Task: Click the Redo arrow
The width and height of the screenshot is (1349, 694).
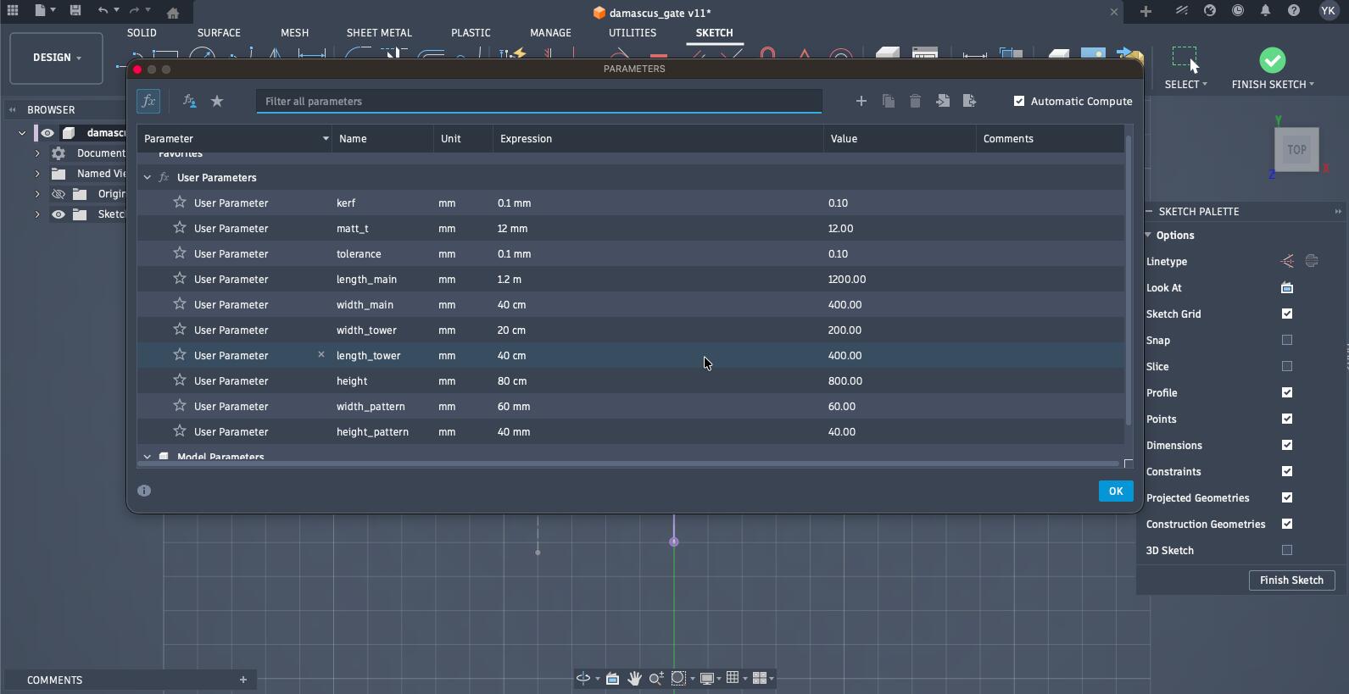Action: pos(134,10)
